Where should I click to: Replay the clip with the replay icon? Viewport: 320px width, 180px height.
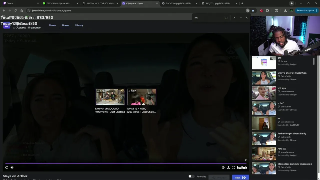[x=6, y=167]
